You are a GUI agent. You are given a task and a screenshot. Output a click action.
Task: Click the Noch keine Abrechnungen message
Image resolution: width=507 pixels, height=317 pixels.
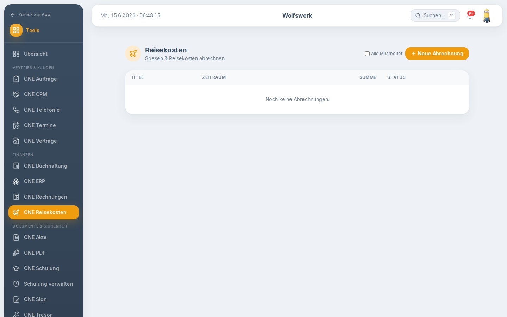(298, 99)
